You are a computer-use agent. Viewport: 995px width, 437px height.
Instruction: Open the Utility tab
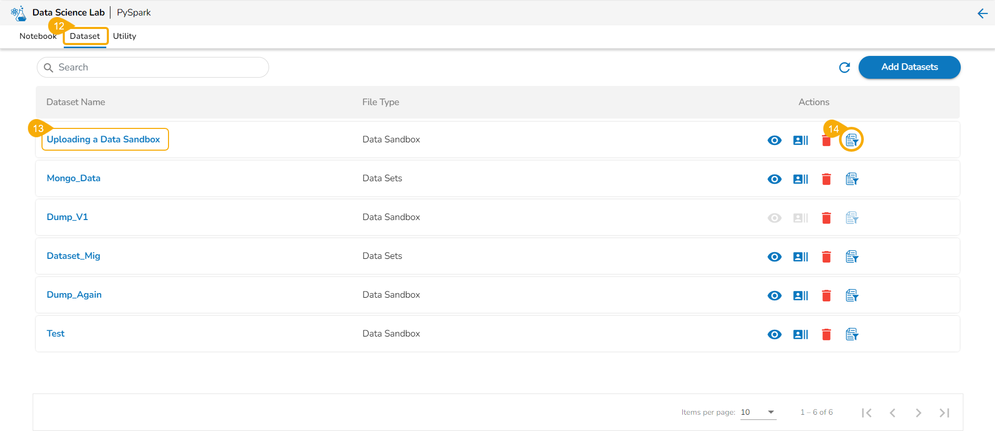[x=124, y=36]
